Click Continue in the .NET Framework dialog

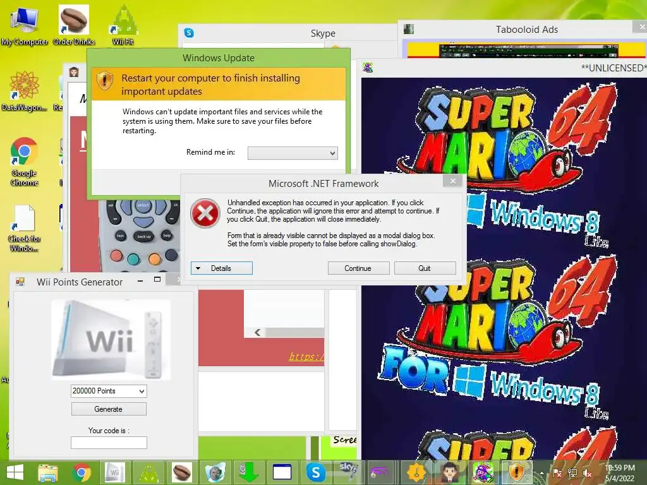[358, 268]
